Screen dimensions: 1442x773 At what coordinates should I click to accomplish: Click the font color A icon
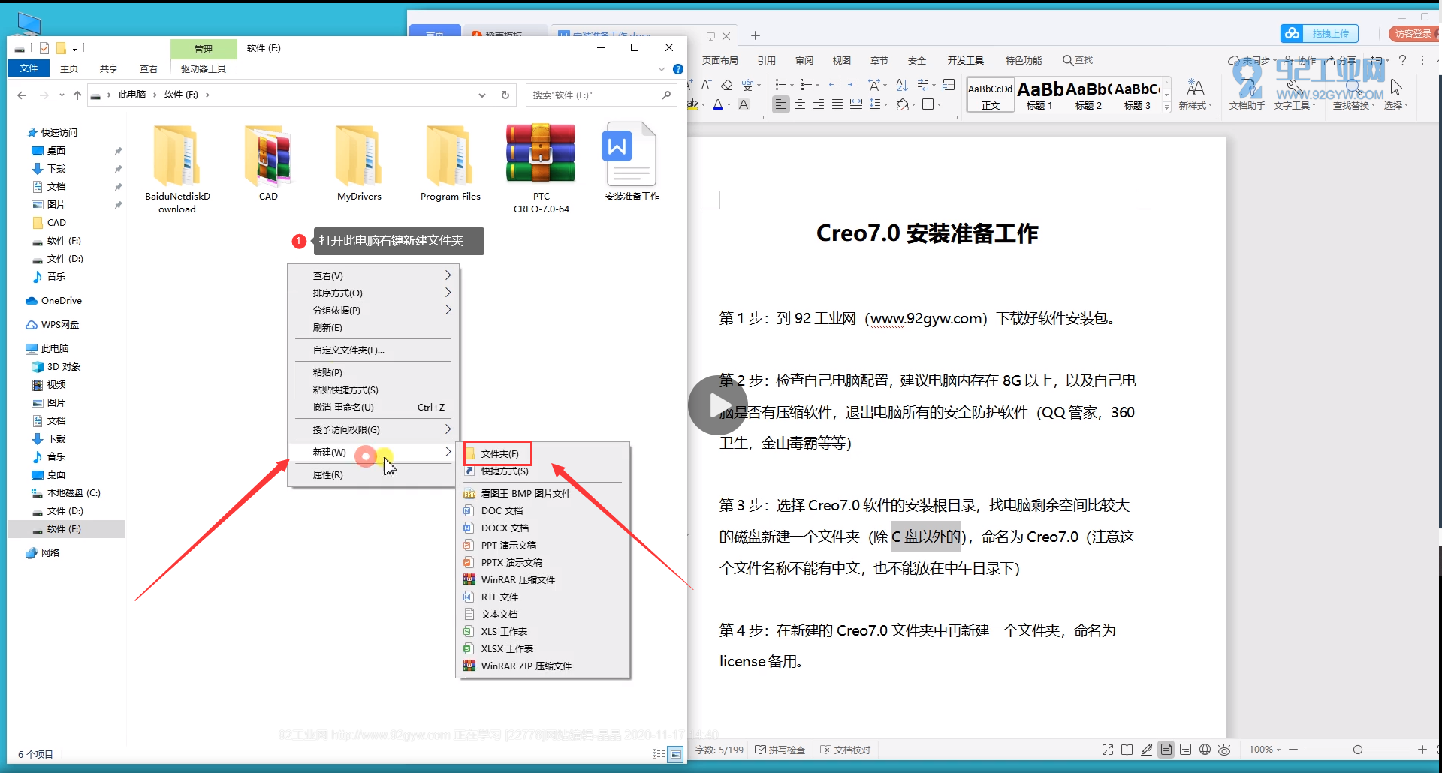[x=718, y=104]
